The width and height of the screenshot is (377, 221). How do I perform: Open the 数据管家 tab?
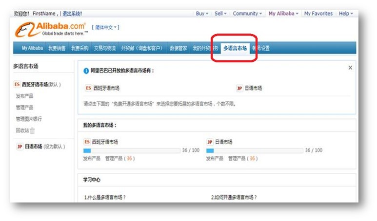(x=178, y=48)
